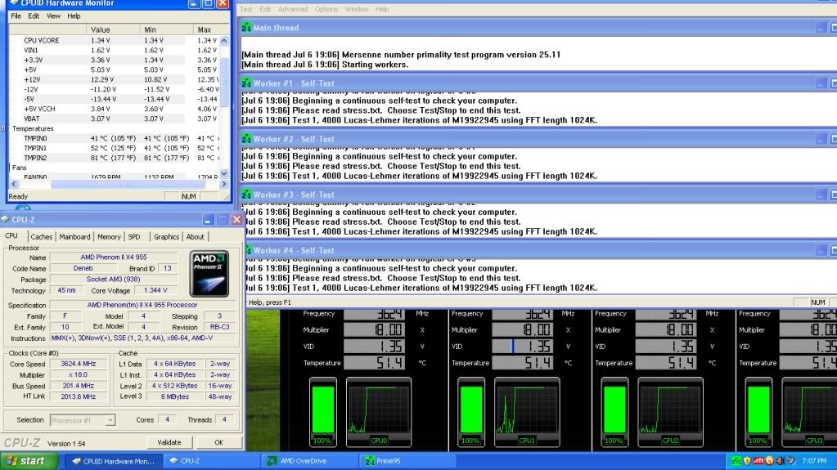Click the CPU1 VID value field
Screen dimensions: 837x470
pos(526,346)
